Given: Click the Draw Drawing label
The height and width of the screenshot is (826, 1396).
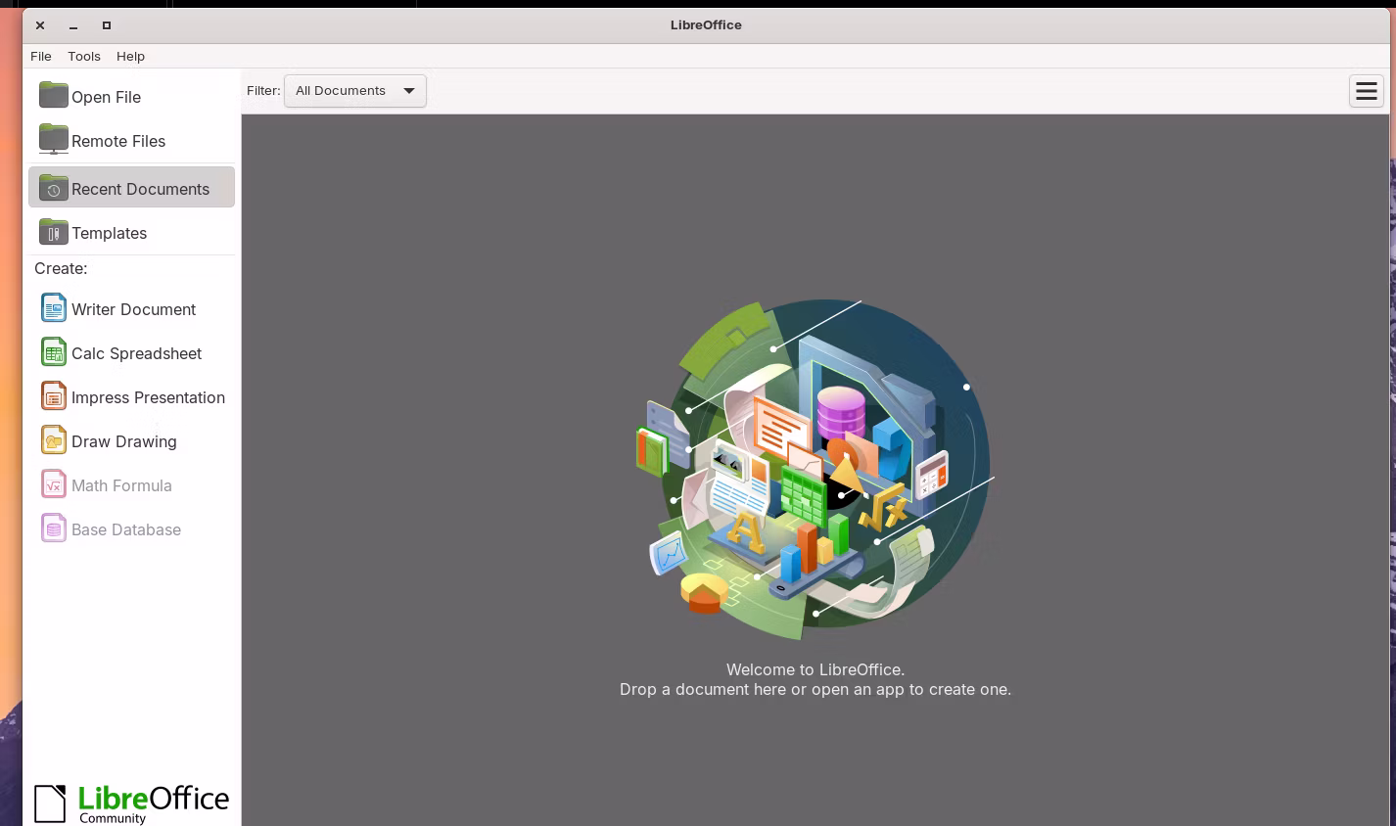Looking at the screenshot, I should pos(123,441).
